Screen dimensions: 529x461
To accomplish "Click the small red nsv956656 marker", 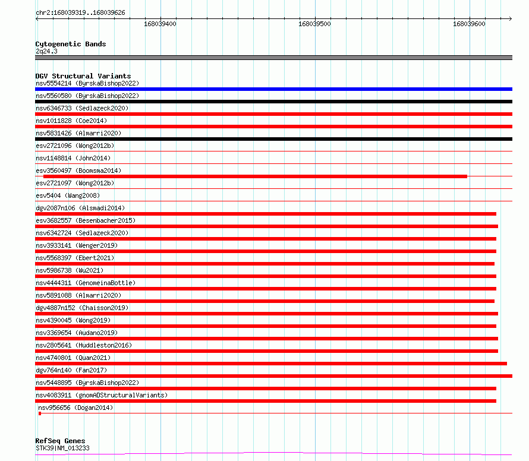I will coord(40,413).
